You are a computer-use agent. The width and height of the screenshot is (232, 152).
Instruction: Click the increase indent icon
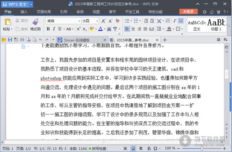click(x=152, y=21)
